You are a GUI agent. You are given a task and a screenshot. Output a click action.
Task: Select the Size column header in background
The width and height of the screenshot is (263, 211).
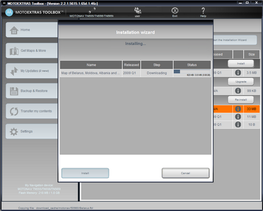click(252, 54)
